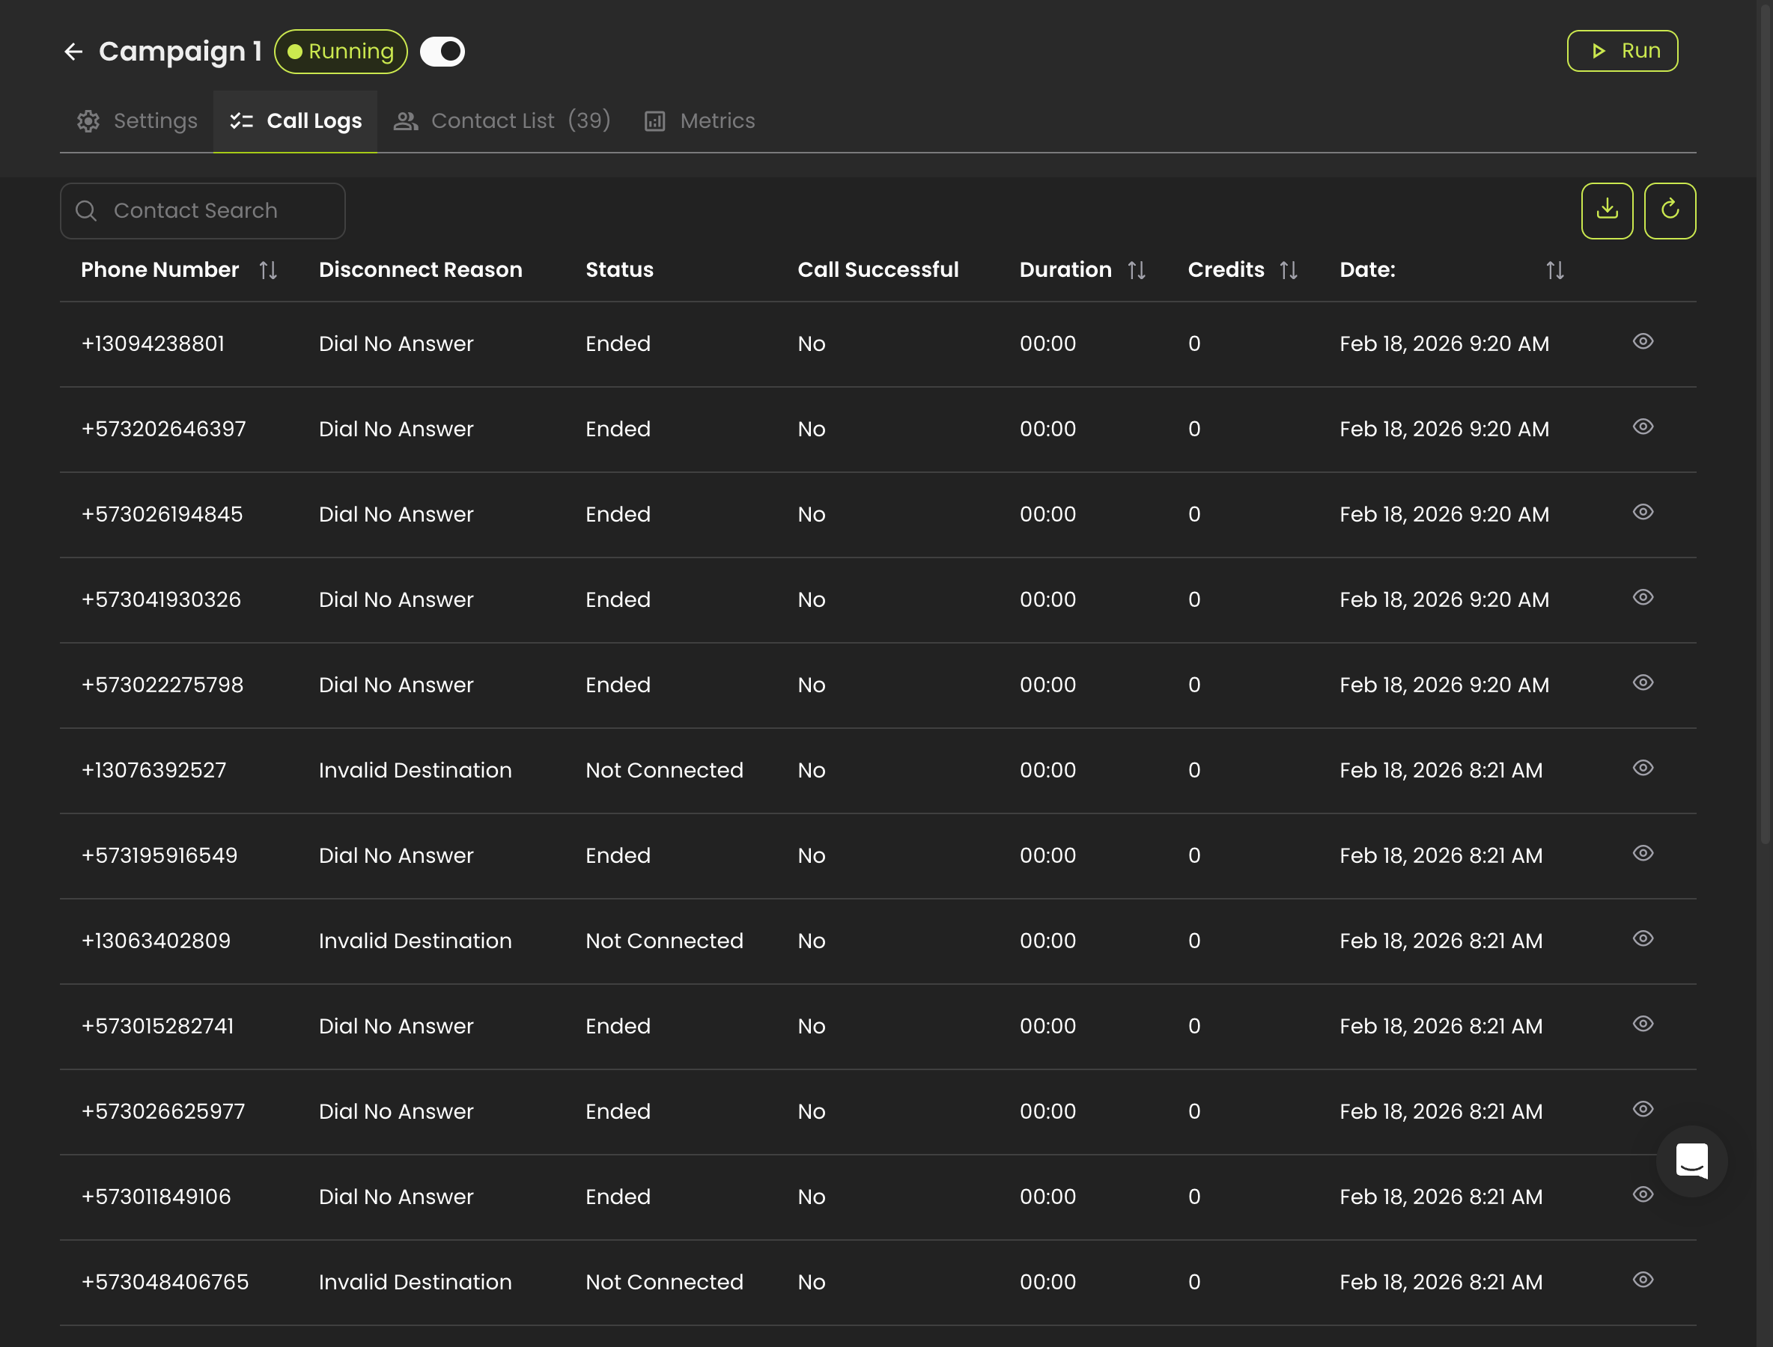Screen dimensions: 1773x1347
Task: Sort call logs by Date
Action: click(1555, 270)
